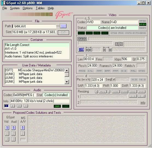152x148 pixels.
Task: Click the BVOP indicator
Action: point(89,33)
